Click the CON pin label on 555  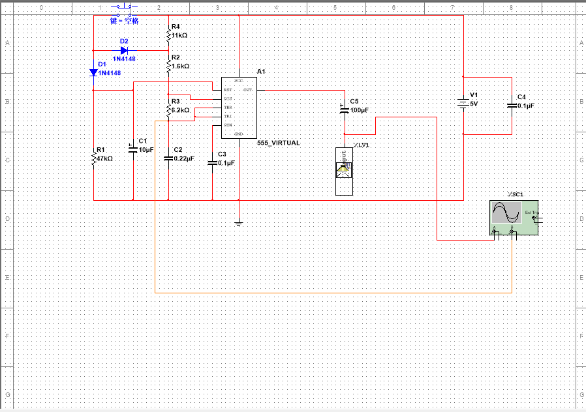coord(228,125)
